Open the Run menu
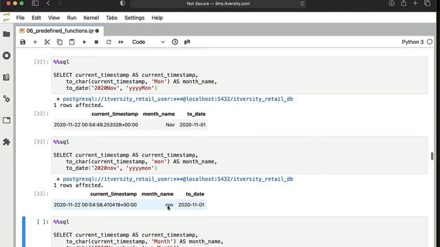The image size is (440, 247). tap(71, 18)
